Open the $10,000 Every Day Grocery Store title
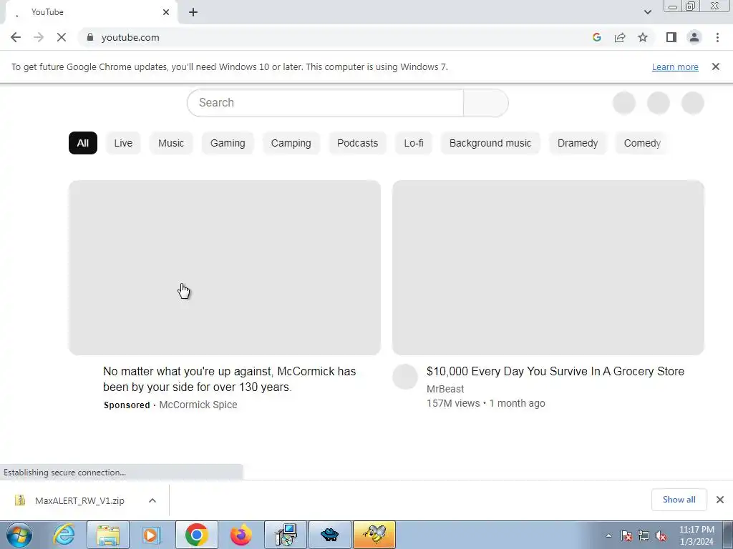The width and height of the screenshot is (733, 549). 555,372
